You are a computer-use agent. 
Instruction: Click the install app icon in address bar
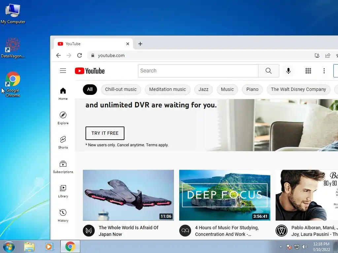point(317,55)
